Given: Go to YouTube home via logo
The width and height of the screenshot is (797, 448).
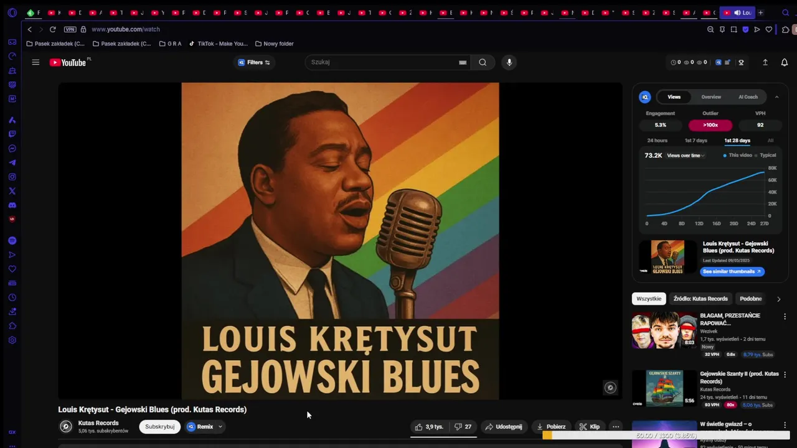Looking at the screenshot, I should 68,62.
